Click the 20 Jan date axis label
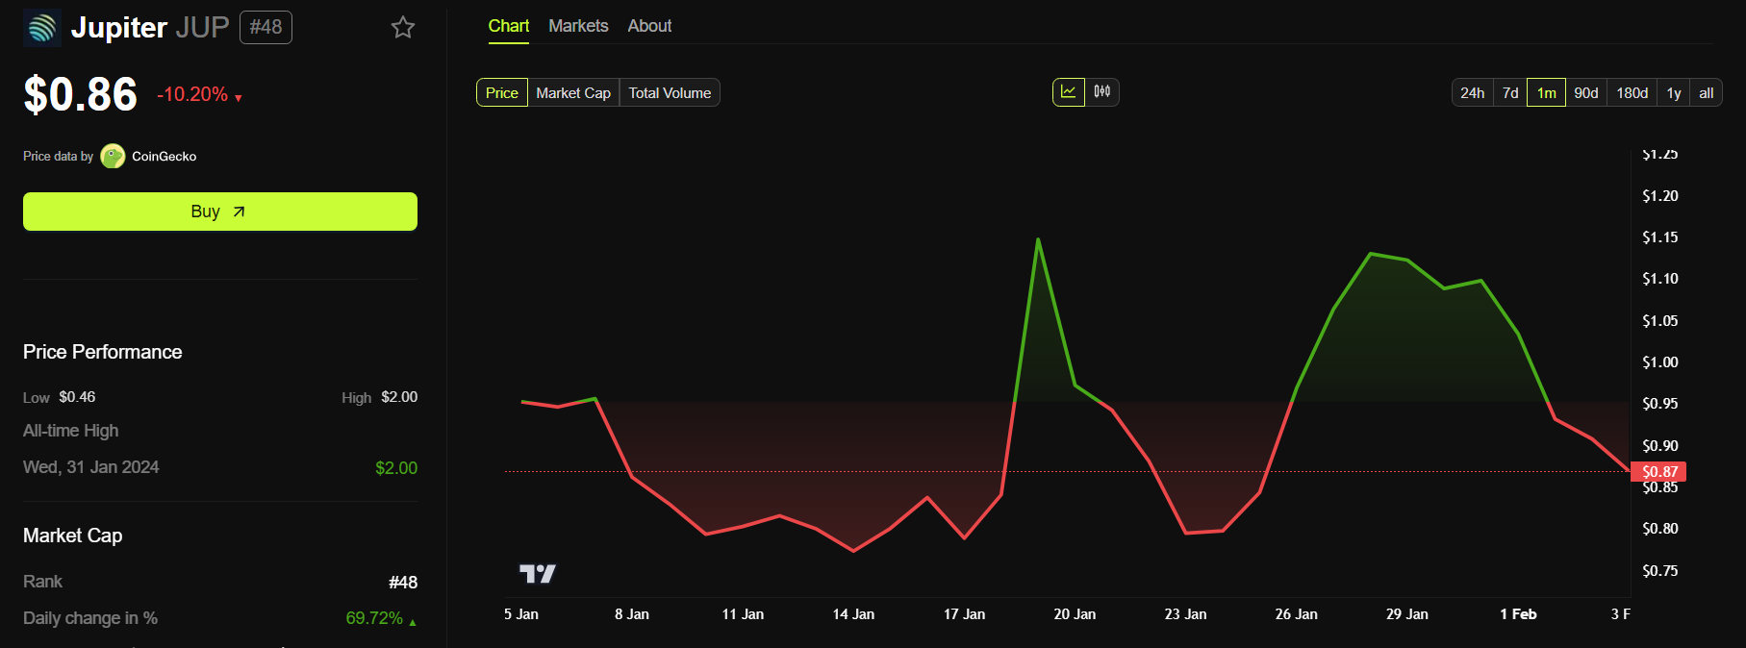This screenshot has height=648, width=1746. [x=1075, y=613]
